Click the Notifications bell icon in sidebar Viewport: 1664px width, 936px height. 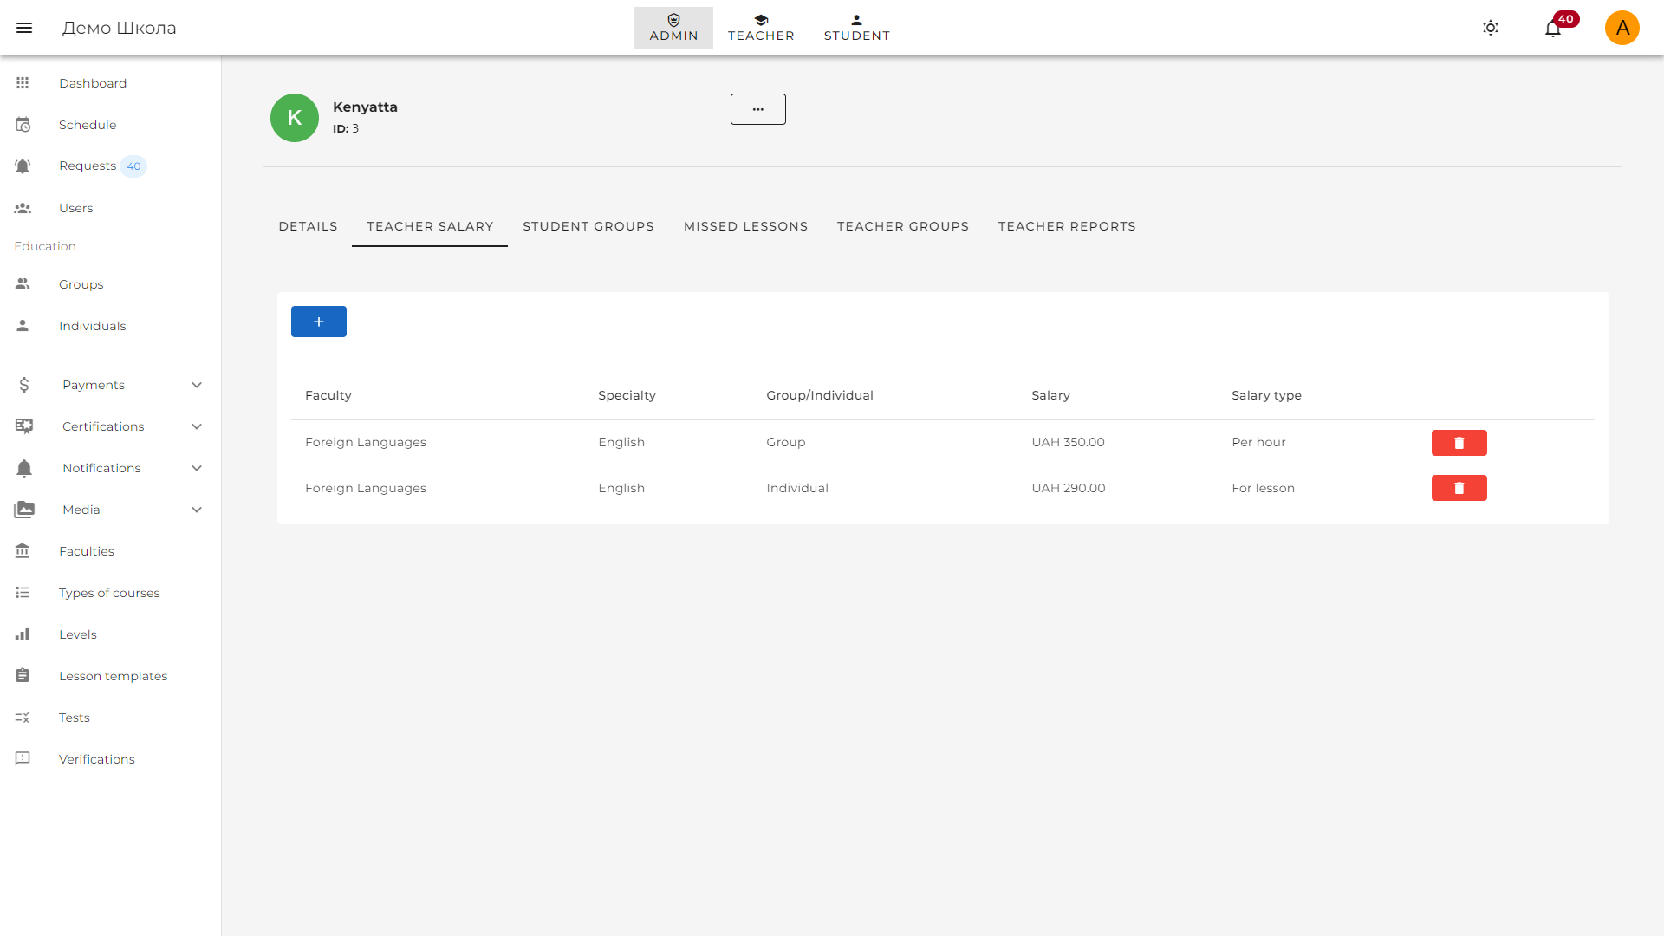pyautogui.click(x=24, y=468)
